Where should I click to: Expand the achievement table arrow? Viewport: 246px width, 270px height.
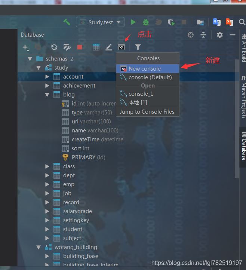tap(47, 86)
